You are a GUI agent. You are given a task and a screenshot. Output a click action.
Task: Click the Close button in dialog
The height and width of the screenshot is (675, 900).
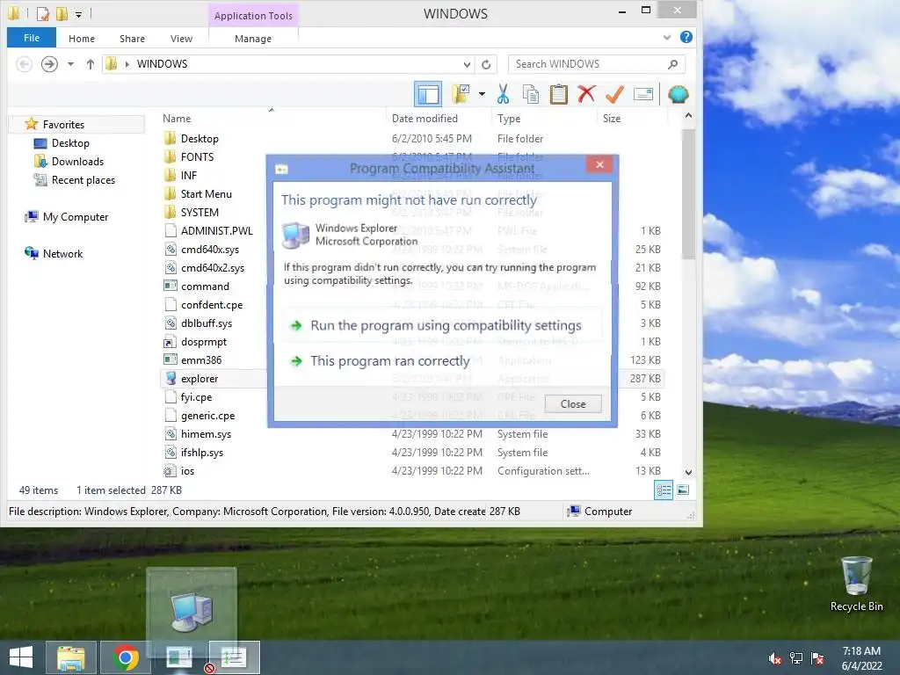coord(573,404)
